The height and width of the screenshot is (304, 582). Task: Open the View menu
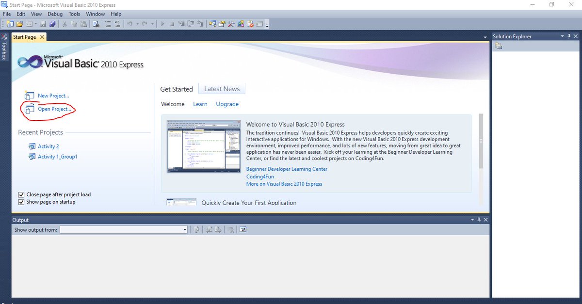36,14
